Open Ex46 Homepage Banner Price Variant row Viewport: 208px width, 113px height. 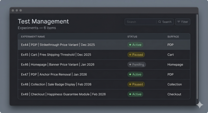pyautogui.click(x=104, y=65)
